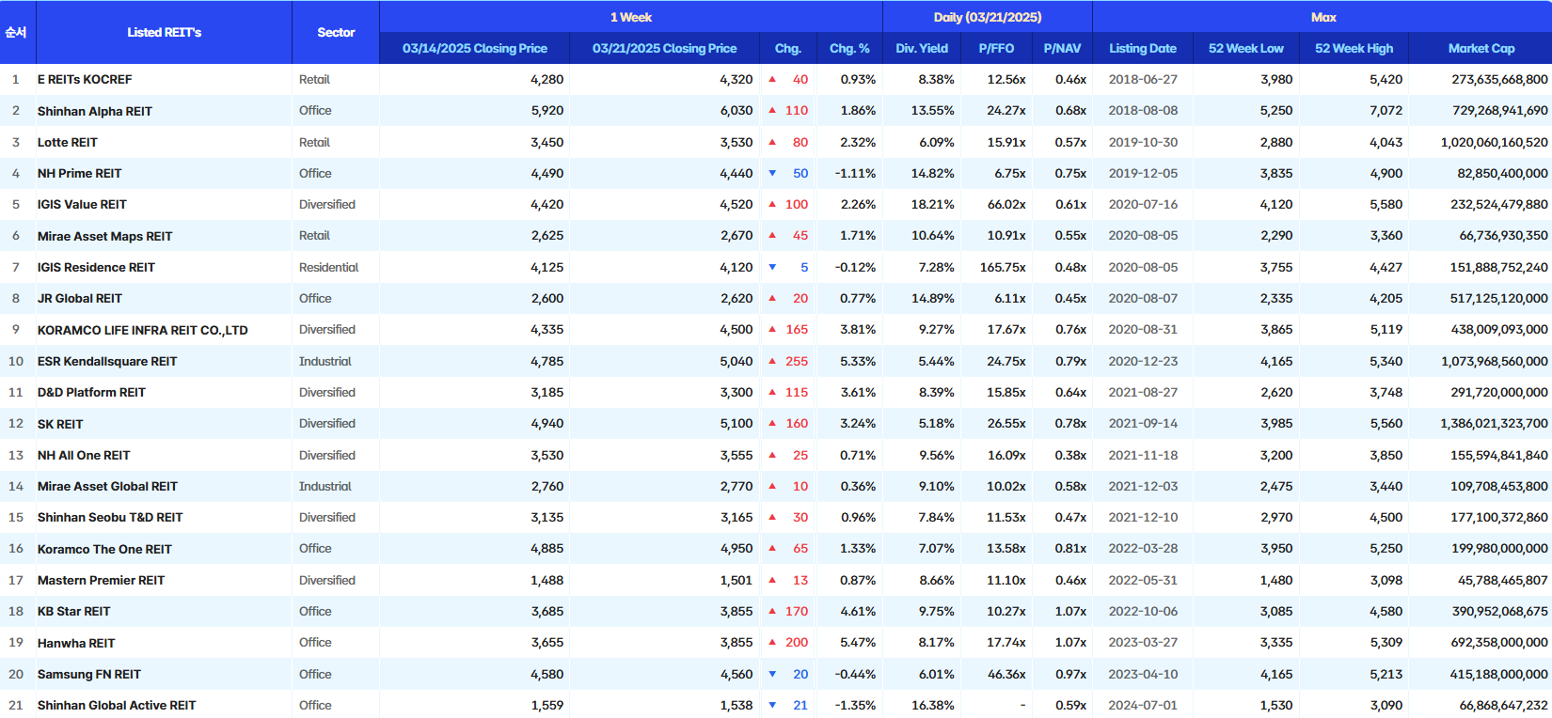Click the Market Cap column header
The width and height of the screenshot is (1552, 718).
(x=1481, y=48)
